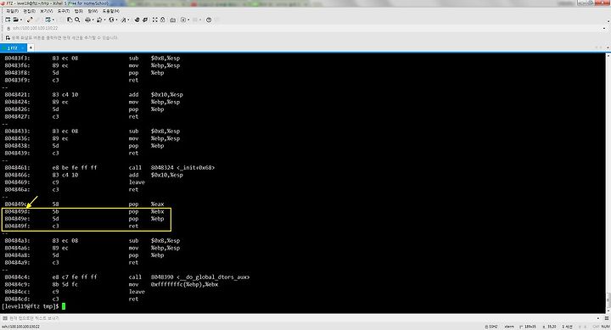Click the Open session folder icon
The width and height of the screenshot is (611, 330).
pos(15,20)
